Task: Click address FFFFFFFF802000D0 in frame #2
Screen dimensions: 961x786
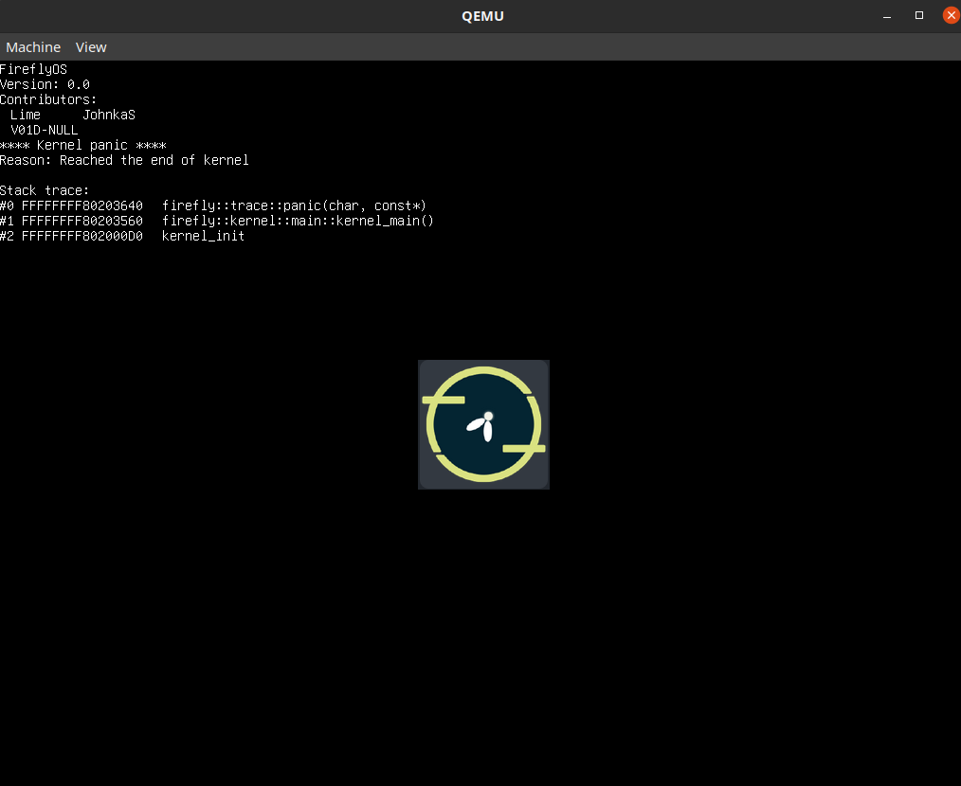Action: pos(82,236)
